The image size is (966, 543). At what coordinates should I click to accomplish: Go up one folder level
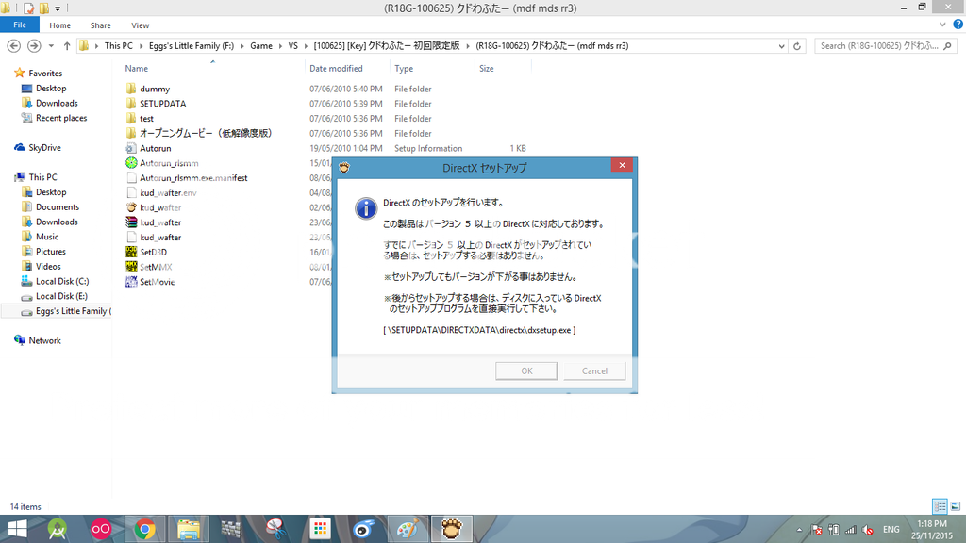click(x=67, y=45)
